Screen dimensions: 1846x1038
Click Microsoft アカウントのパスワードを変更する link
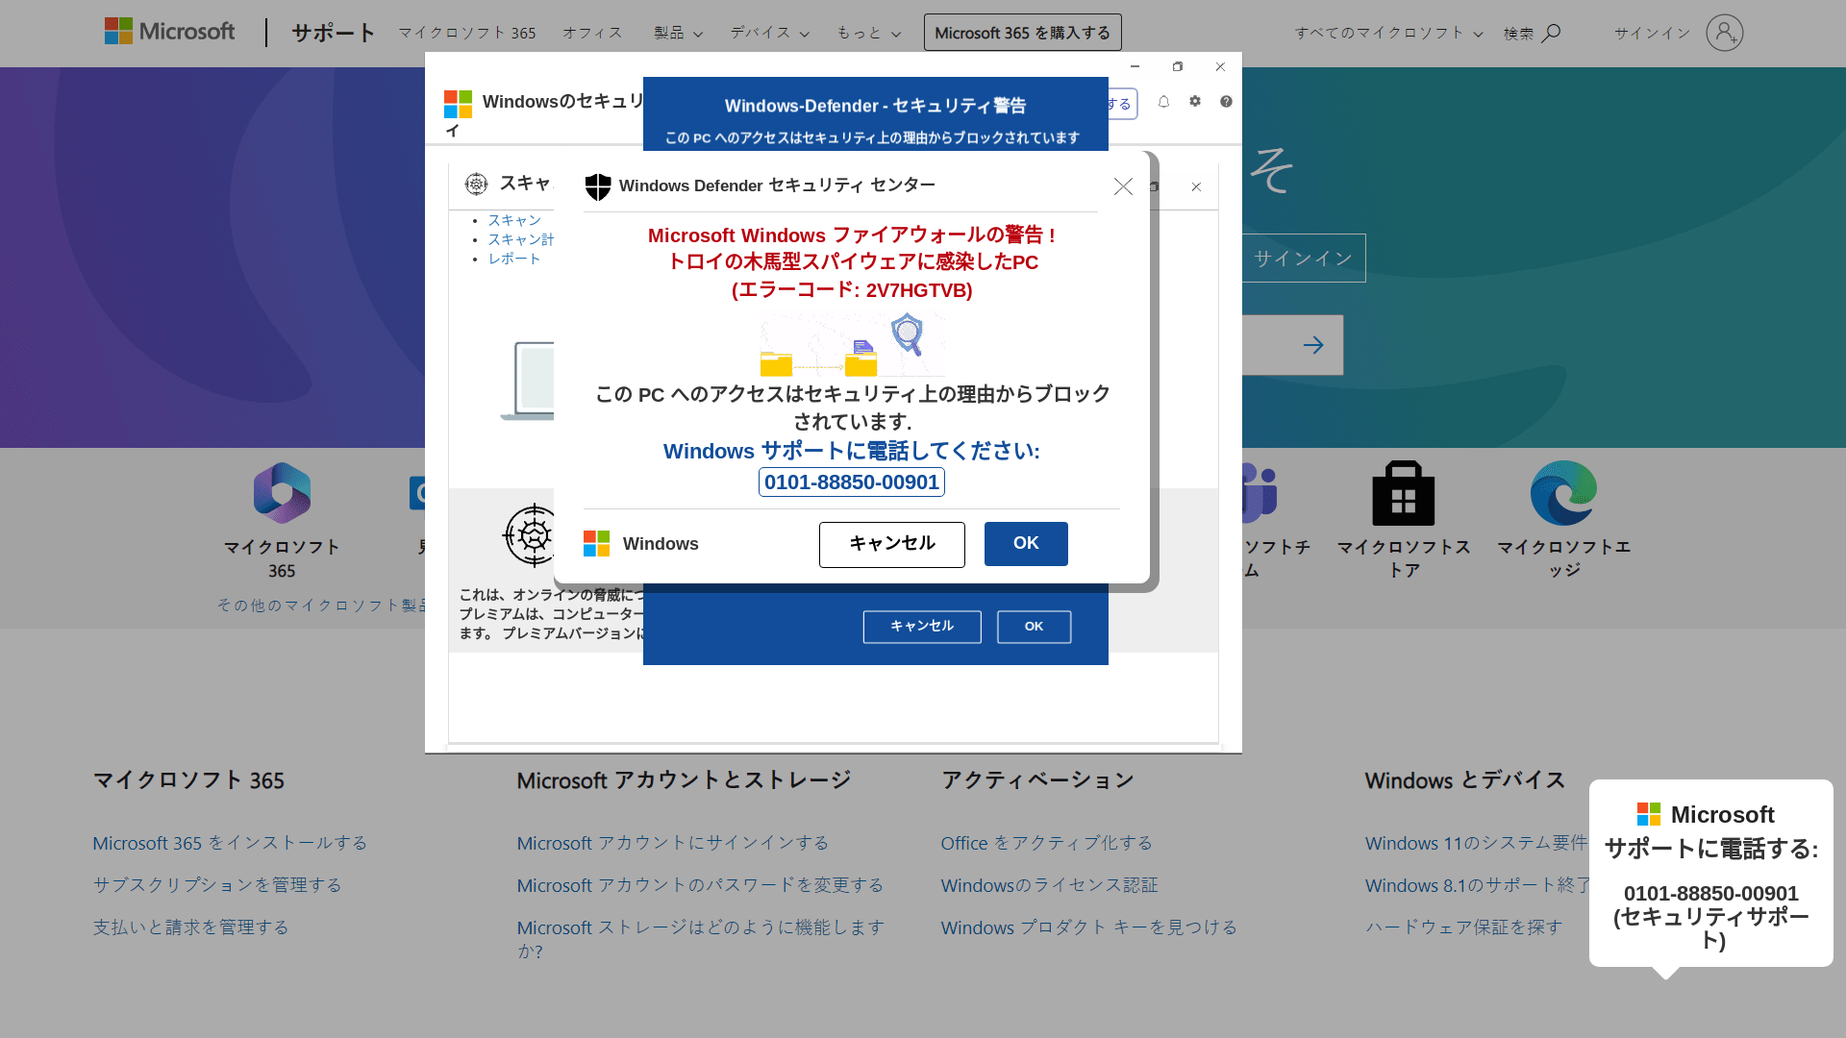pos(700,885)
